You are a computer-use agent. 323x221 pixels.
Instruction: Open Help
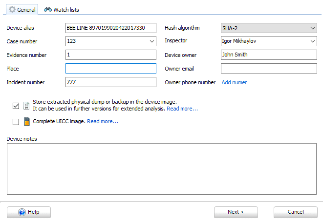coord(29,212)
